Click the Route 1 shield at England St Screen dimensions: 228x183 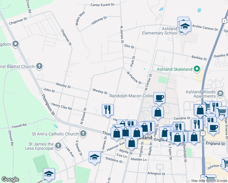203,133
